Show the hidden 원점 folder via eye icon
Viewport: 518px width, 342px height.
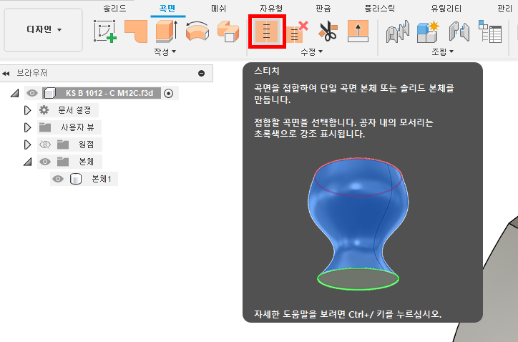pos(45,145)
